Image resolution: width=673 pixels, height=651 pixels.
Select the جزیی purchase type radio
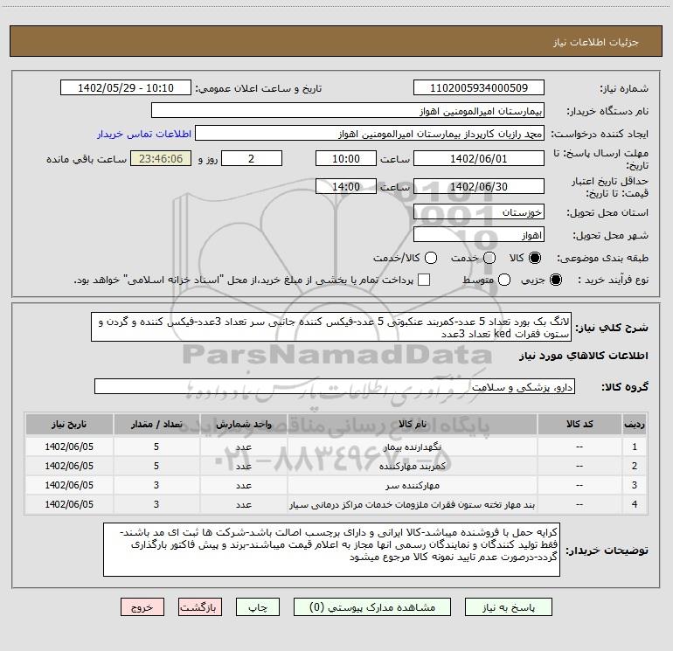[x=556, y=280]
